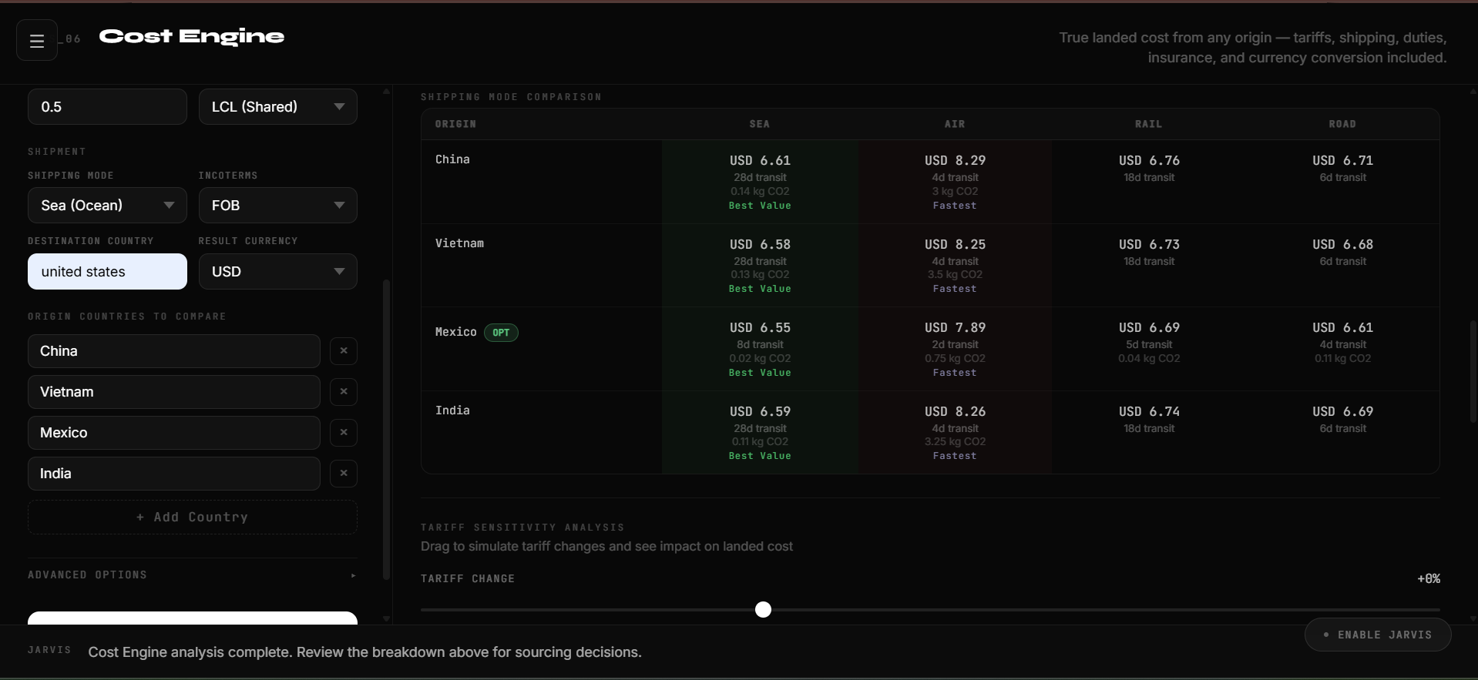Viewport: 1478px width, 680px height.
Task: Click the RAIL column header
Action: tap(1149, 124)
